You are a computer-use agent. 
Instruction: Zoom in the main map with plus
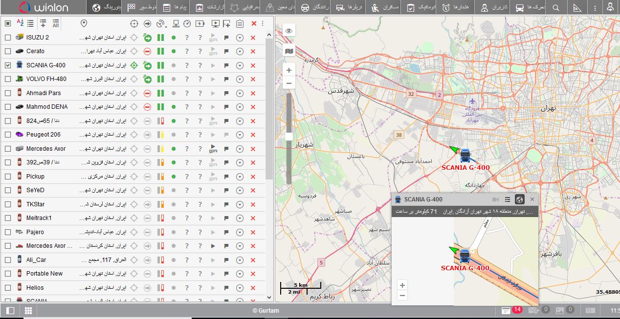(x=289, y=70)
